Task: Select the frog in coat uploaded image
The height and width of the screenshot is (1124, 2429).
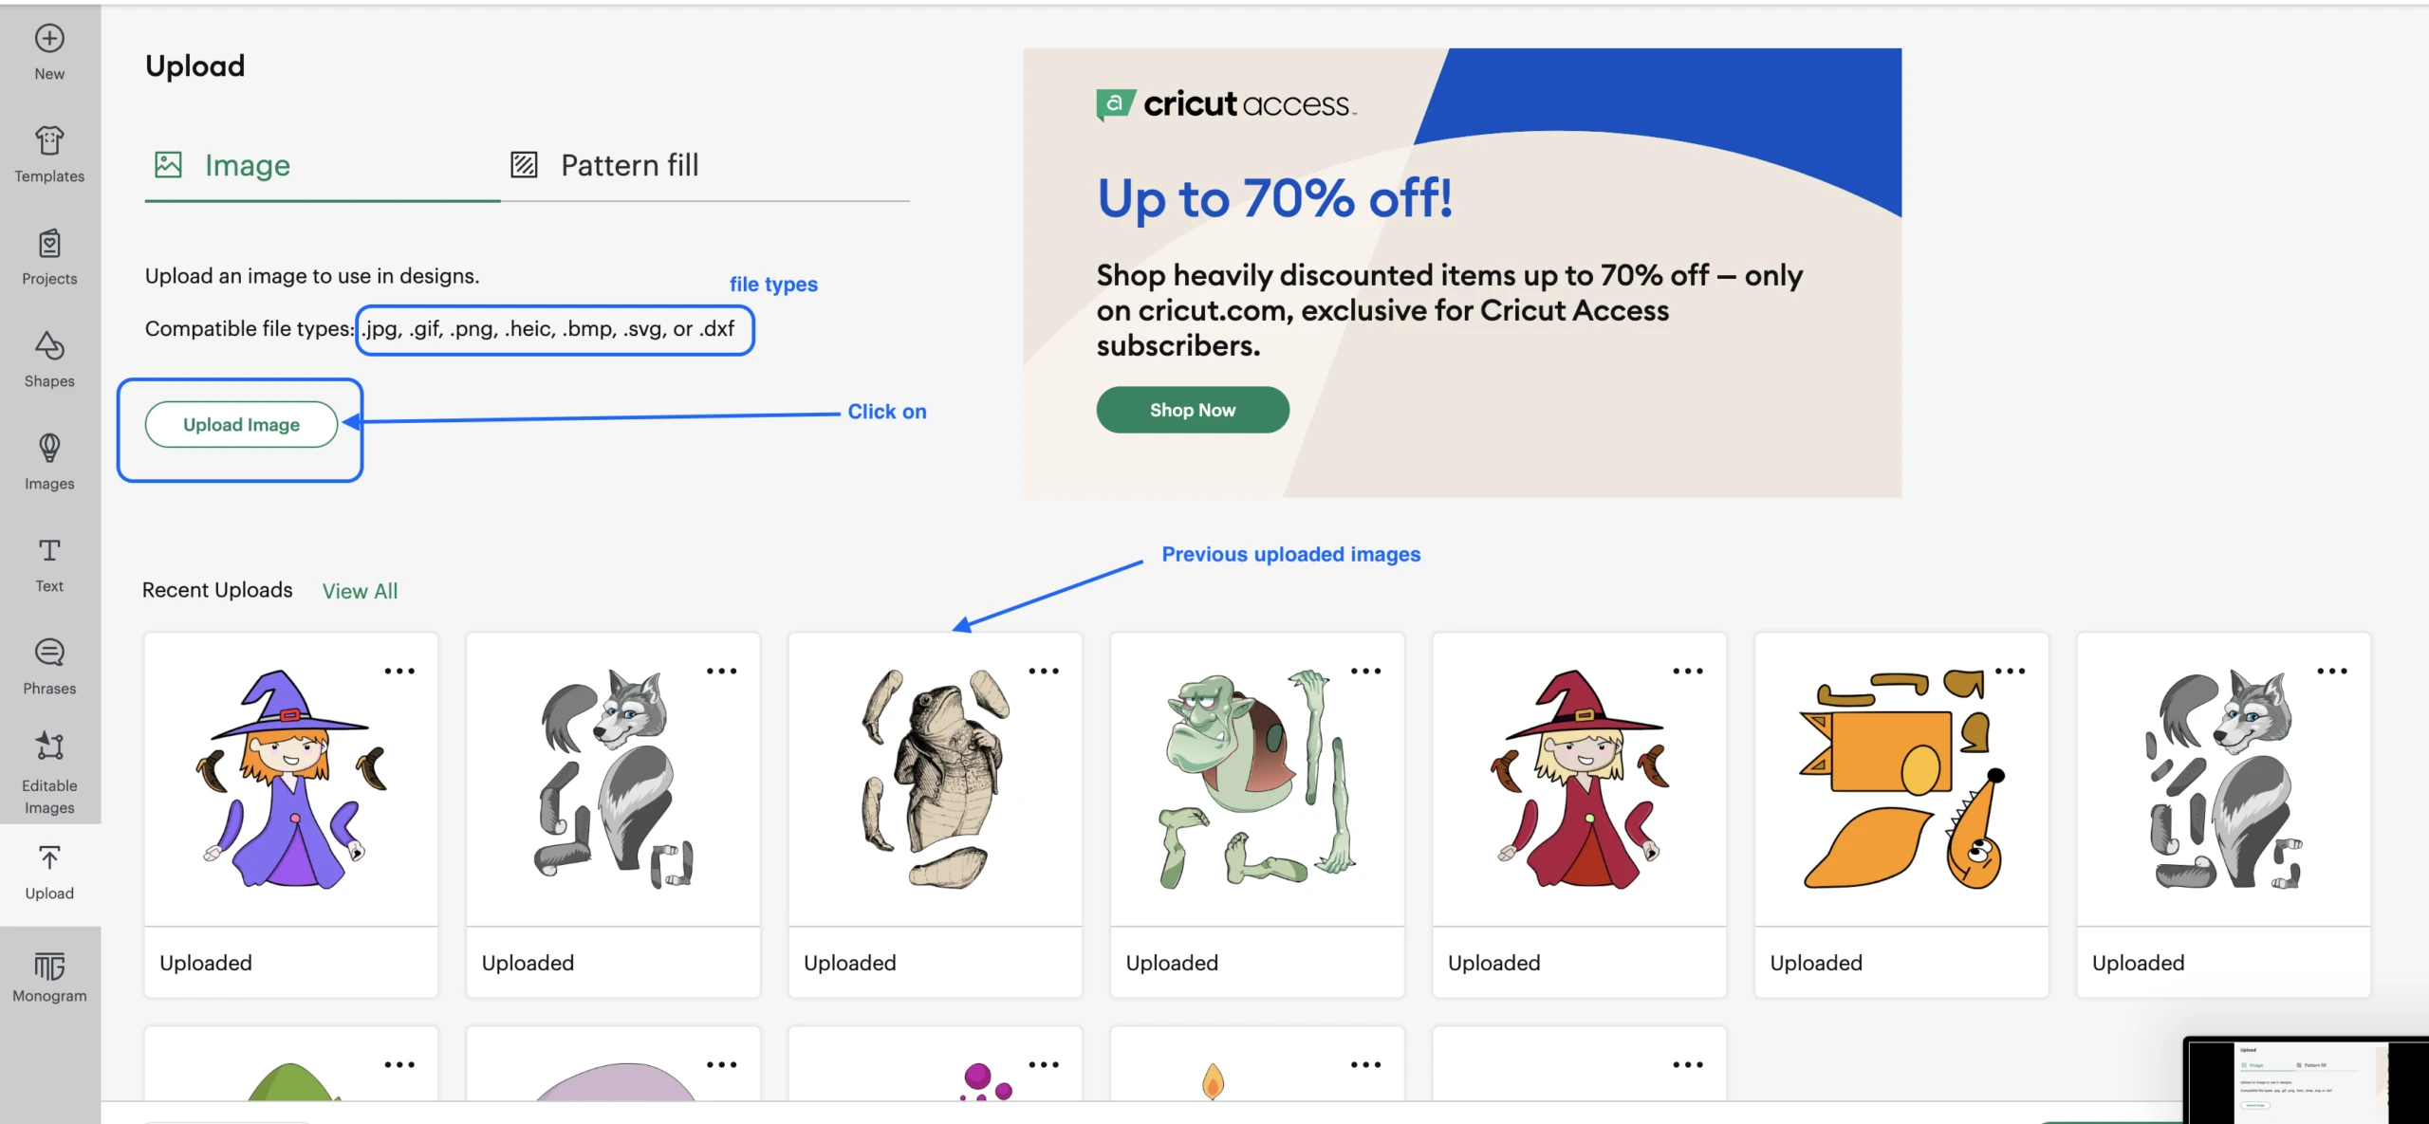Action: click(935, 780)
